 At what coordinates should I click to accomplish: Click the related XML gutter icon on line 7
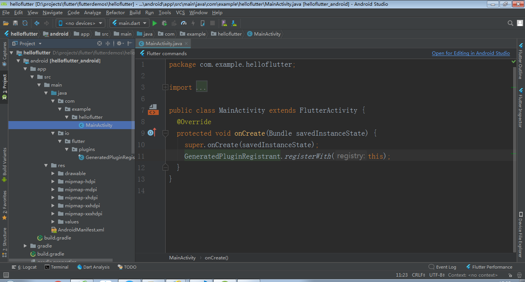click(x=153, y=110)
